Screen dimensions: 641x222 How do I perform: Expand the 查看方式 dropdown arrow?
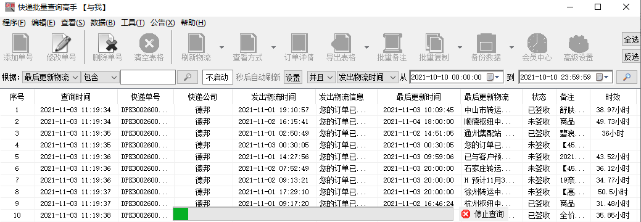273,47
